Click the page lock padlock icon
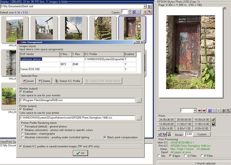231x165 pixels. tap(224, 111)
